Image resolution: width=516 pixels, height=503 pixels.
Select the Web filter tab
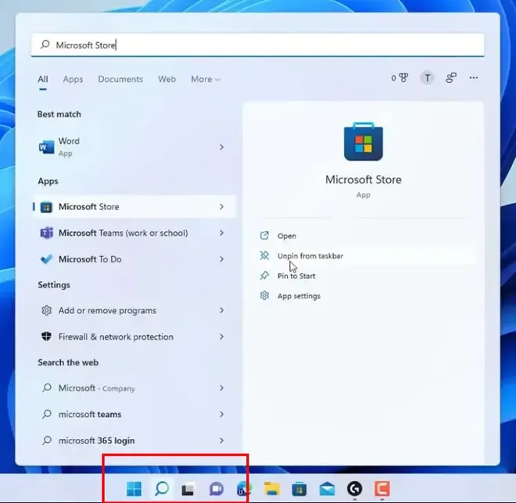point(167,79)
